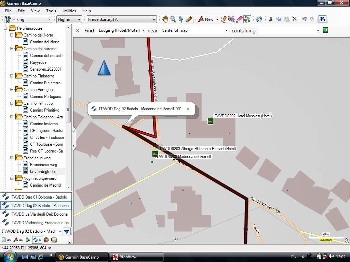This screenshot has width=350, height=262.
Task: Open the Tools menu
Action: tap(51, 11)
